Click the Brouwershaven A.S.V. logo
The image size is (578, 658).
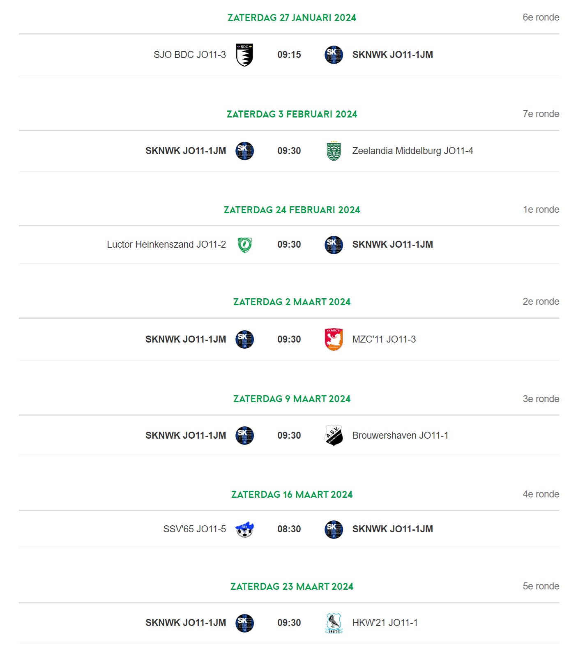[334, 435]
